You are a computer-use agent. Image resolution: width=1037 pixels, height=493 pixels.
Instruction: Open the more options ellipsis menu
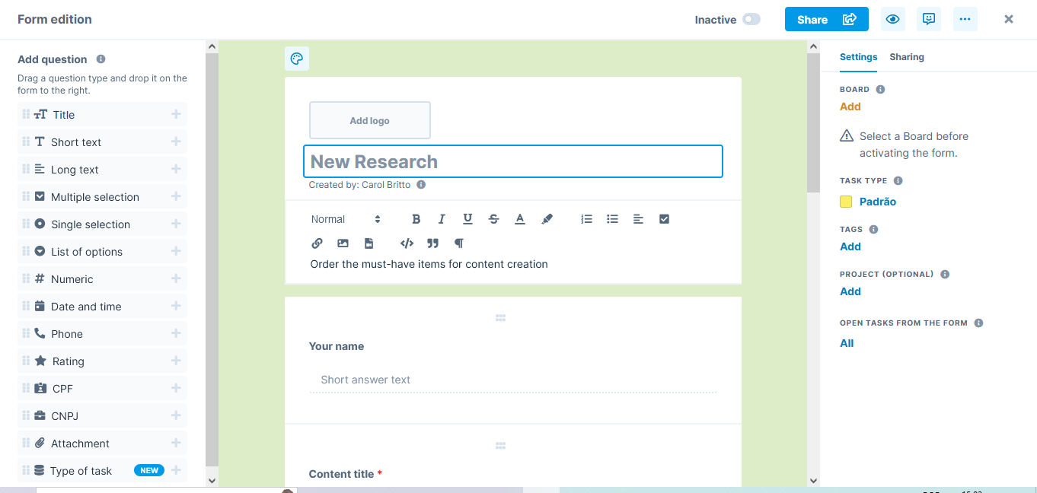click(965, 18)
